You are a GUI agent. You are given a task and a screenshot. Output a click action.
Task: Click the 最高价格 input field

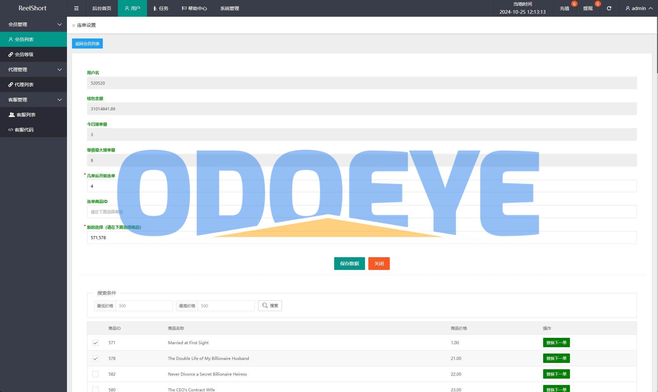pos(226,306)
